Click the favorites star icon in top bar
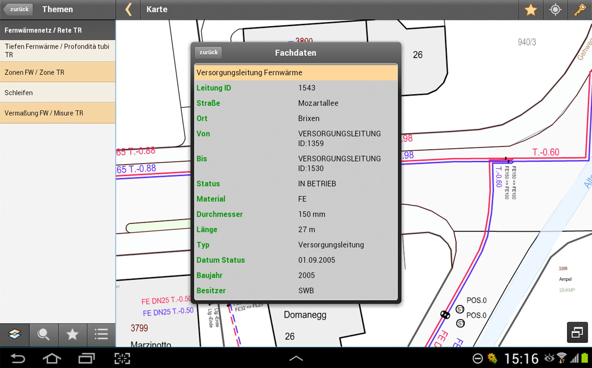Viewport: 592px width, 368px height. pyautogui.click(x=530, y=10)
